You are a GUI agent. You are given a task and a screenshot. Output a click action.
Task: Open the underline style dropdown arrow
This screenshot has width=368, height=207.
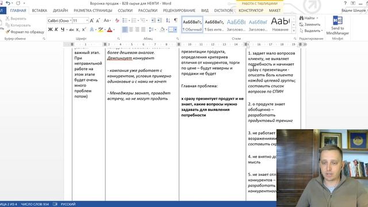[x=67, y=29]
